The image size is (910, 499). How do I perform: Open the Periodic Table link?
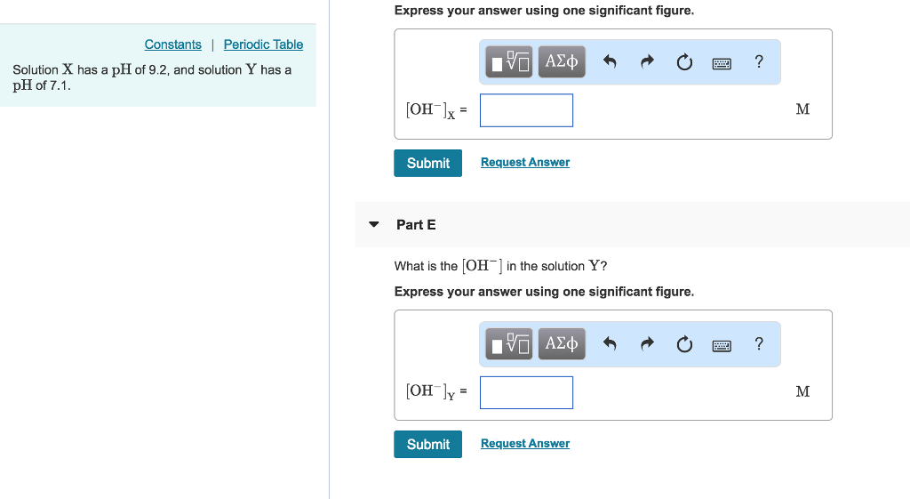(x=263, y=44)
